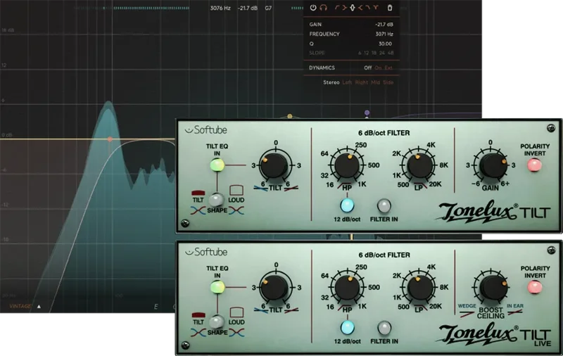563x356 pixels.
Task: Click the LOUD shape icon on Tilt Live
Action: coord(236,312)
